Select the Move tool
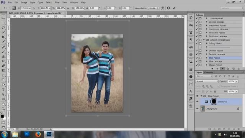Viewport: 245px width, 138px height. coord(3,18)
